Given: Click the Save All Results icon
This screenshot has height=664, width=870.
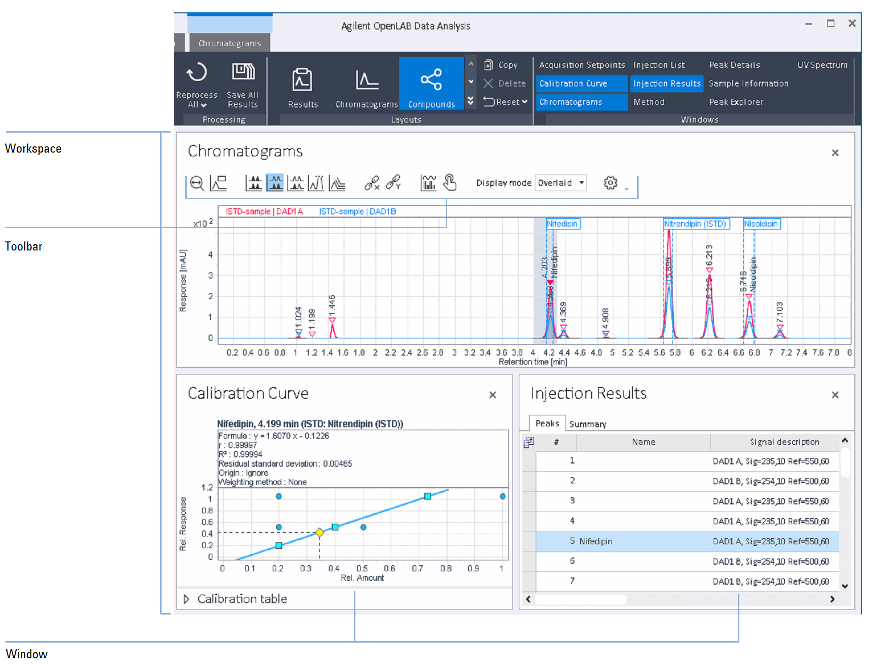Looking at the screenshot, I should click(x=243, y=72).
